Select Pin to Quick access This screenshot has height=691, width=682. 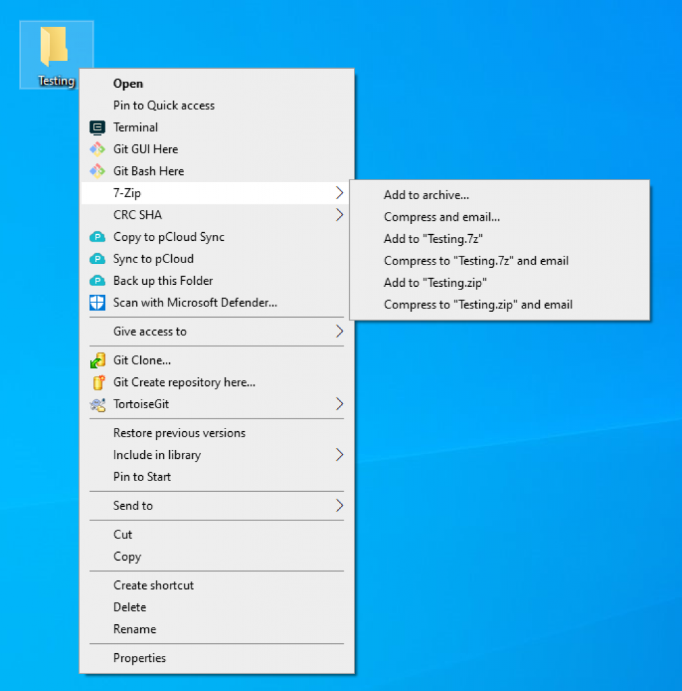click(x=217, y=106)
